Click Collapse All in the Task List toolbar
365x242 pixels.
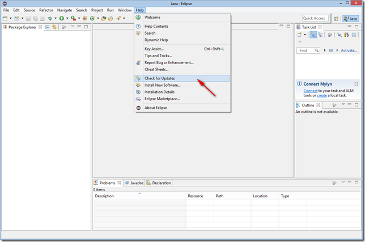(x=354, y=35)
